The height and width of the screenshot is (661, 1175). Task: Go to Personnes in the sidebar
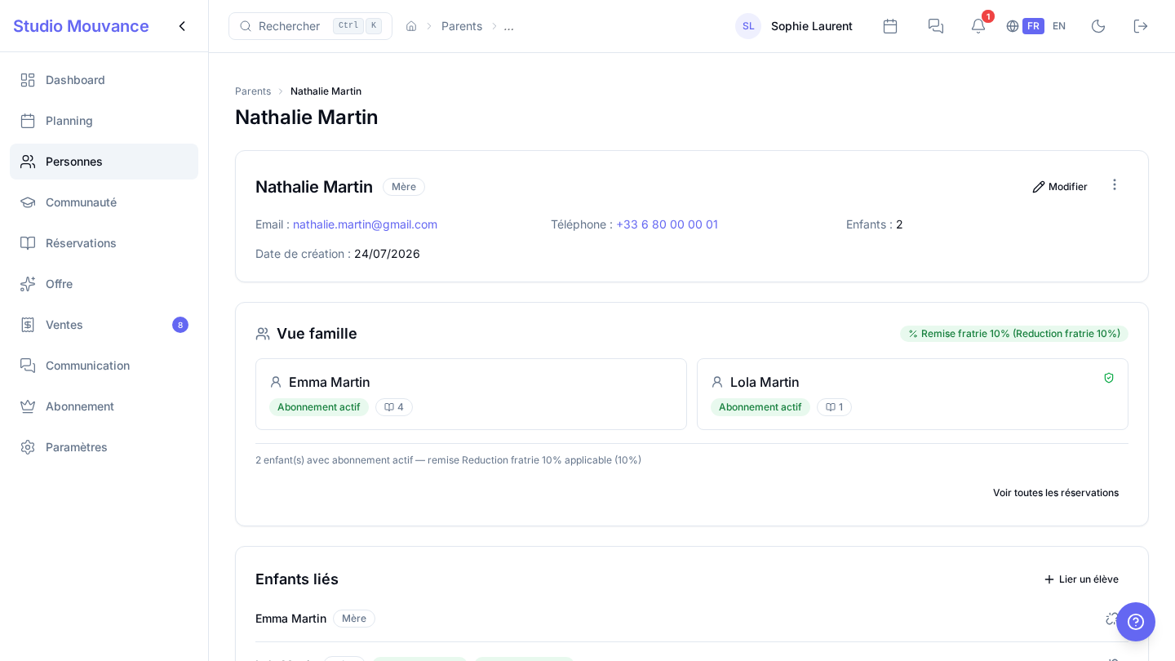coord(104,162)
